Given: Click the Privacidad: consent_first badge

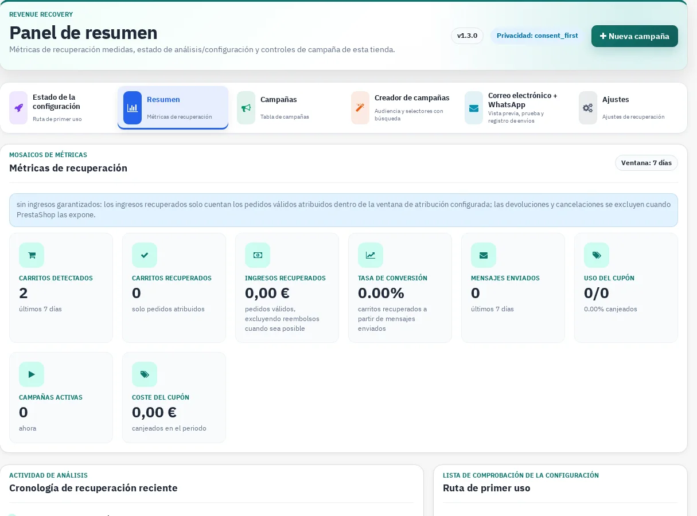Looking at the screenshot, I should click(538, 36).
